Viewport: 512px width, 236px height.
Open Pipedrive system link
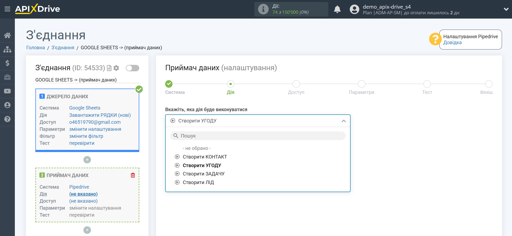point(79,187)
